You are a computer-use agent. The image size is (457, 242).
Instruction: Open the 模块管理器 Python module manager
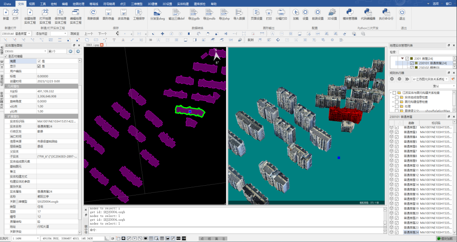[x=350, y=12]
